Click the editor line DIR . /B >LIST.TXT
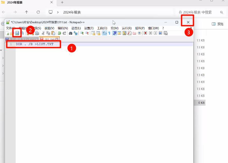Viewport: 228px width, 163px height. tap(35, 44)
